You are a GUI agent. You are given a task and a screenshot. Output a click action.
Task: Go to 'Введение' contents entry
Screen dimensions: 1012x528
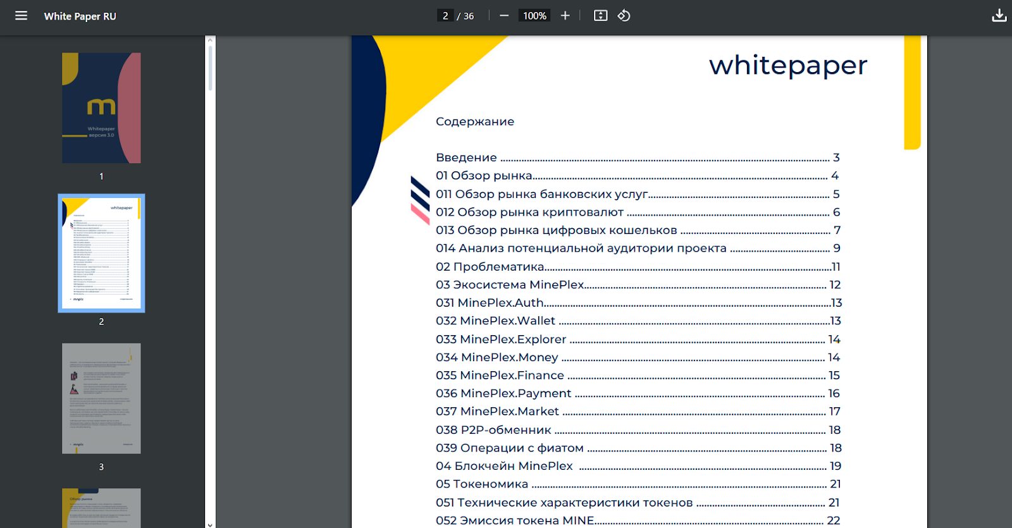coord(638,157)
